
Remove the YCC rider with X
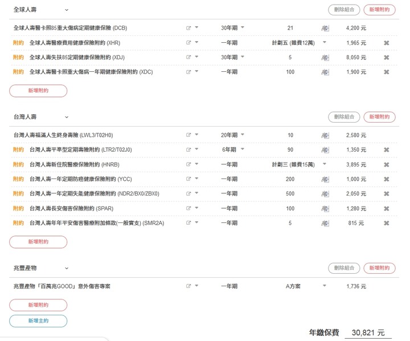387,179
